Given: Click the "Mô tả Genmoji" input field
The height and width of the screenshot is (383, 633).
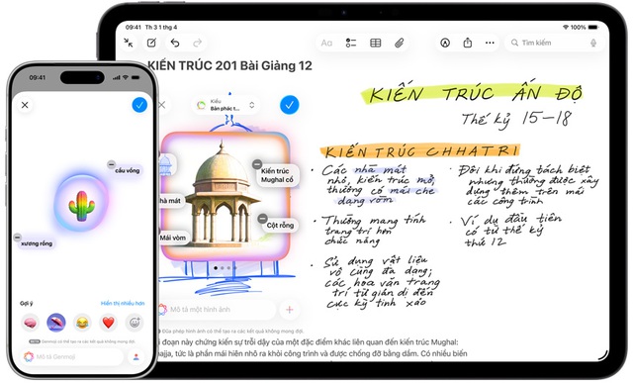Looking at the screenshot, I should pyautogui.click(x=72, y=356).
